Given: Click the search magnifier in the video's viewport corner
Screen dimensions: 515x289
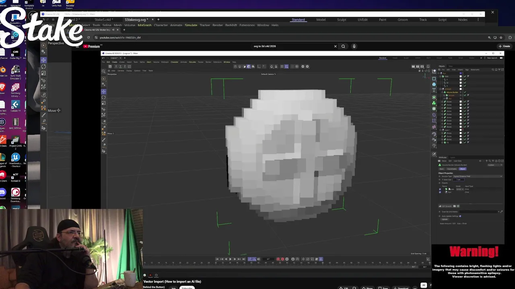Looking at the screenshot, I should (103, 71).
